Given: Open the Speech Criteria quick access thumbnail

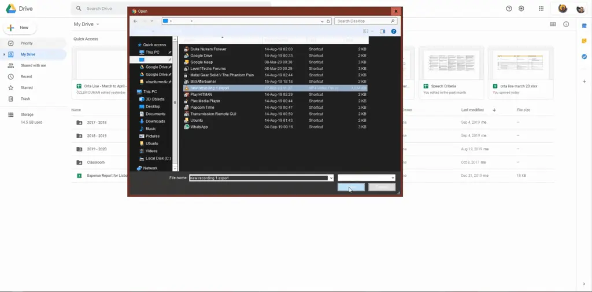Looking at the screenshot, I should pos(451,72).
